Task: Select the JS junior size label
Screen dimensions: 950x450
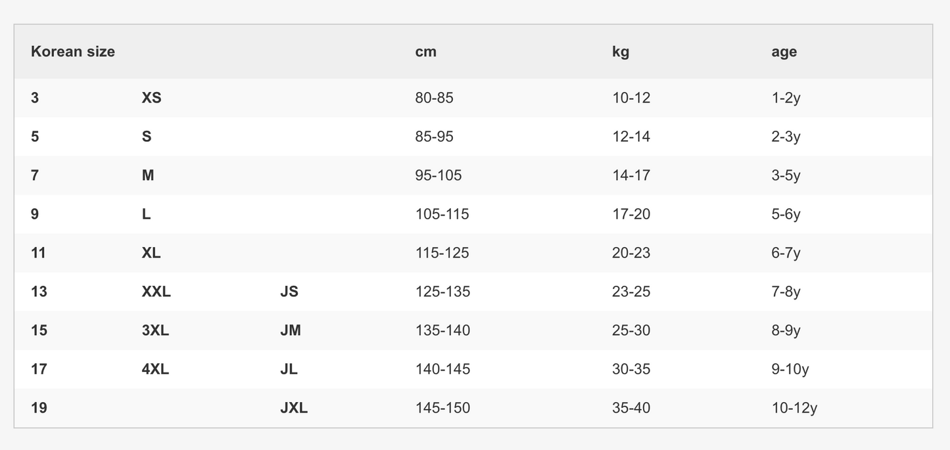Action: (289, 292)
